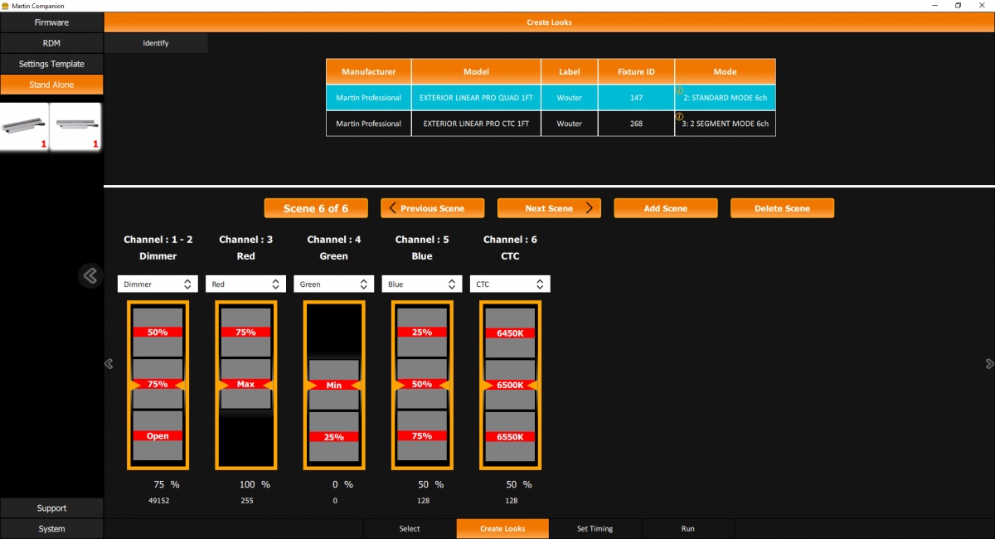
Task: Select 25% on the Blue wheel
Action: click(422, 333)
